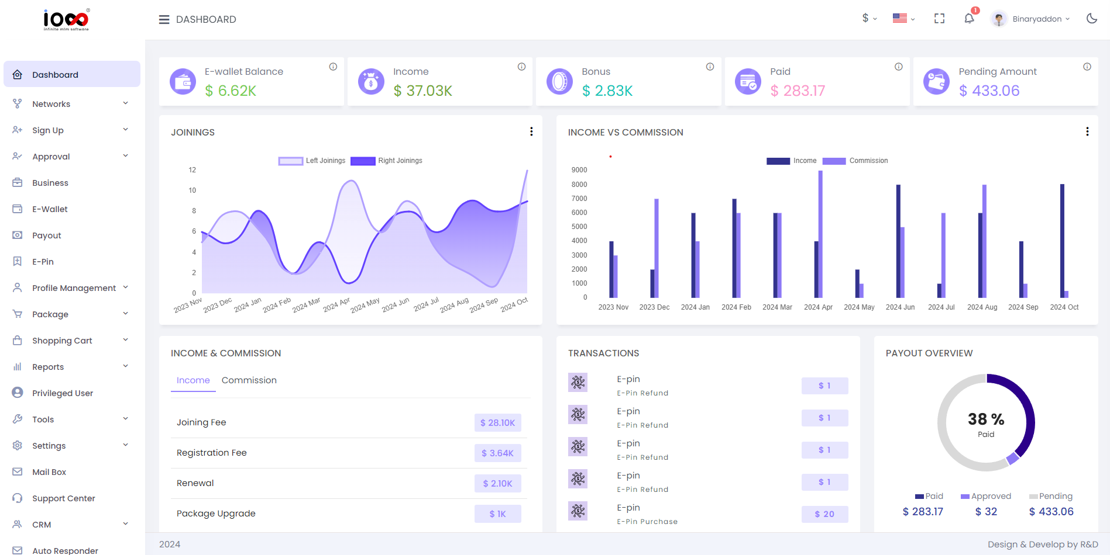Expand the Networks sidebar menu
Image resolution: width=1110 pixels, height=555 pixels.
pos(72,103)
